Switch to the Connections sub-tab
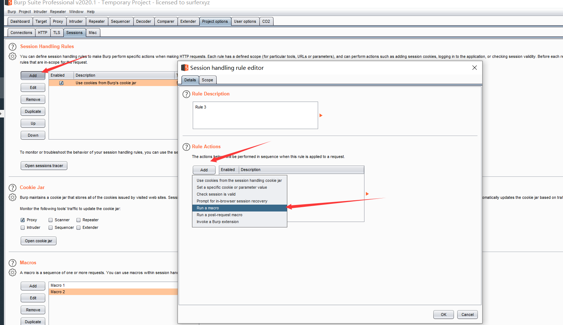The height and width of the screenshot is (325, 563). 21,33
